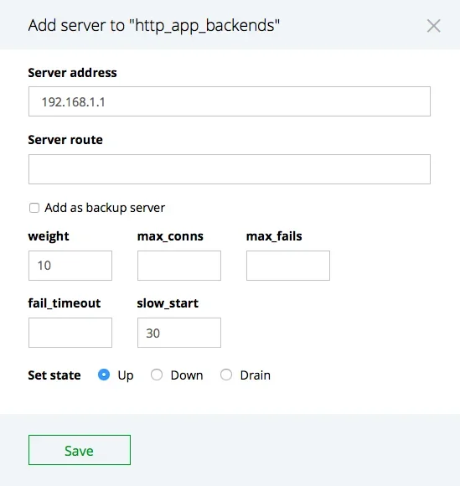Click the 'Add as backup server' label text
Screen dimensions: 460x486
coord(105,208)
